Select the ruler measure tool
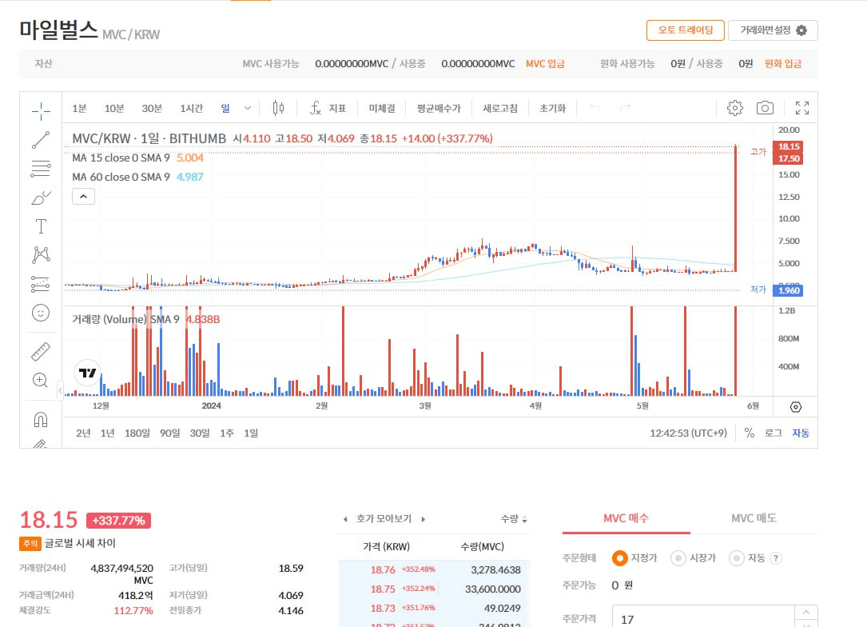The height and width of the screenshot is (627, 867). pyautogui.click(x=41, y=351)
